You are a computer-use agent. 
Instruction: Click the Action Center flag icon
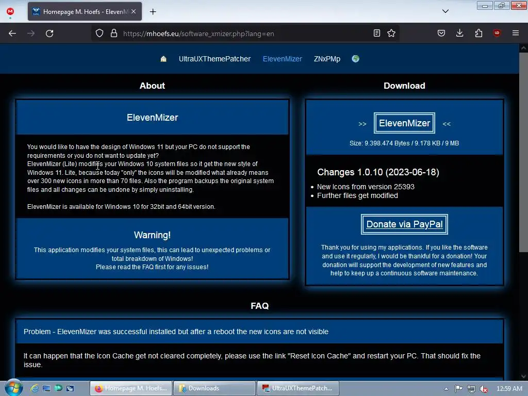[x=458, y=389]
